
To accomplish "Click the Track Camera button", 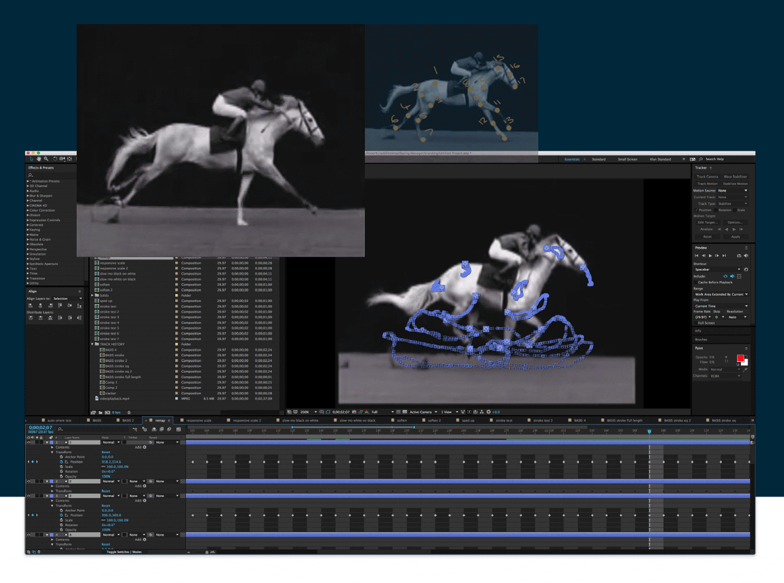I will click(707, 177).
